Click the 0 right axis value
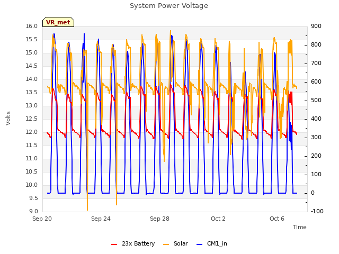 313,193
